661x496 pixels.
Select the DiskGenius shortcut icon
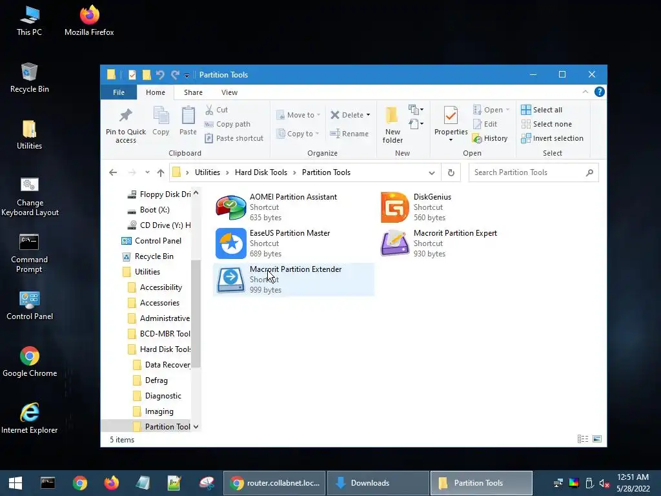(394, 207)
